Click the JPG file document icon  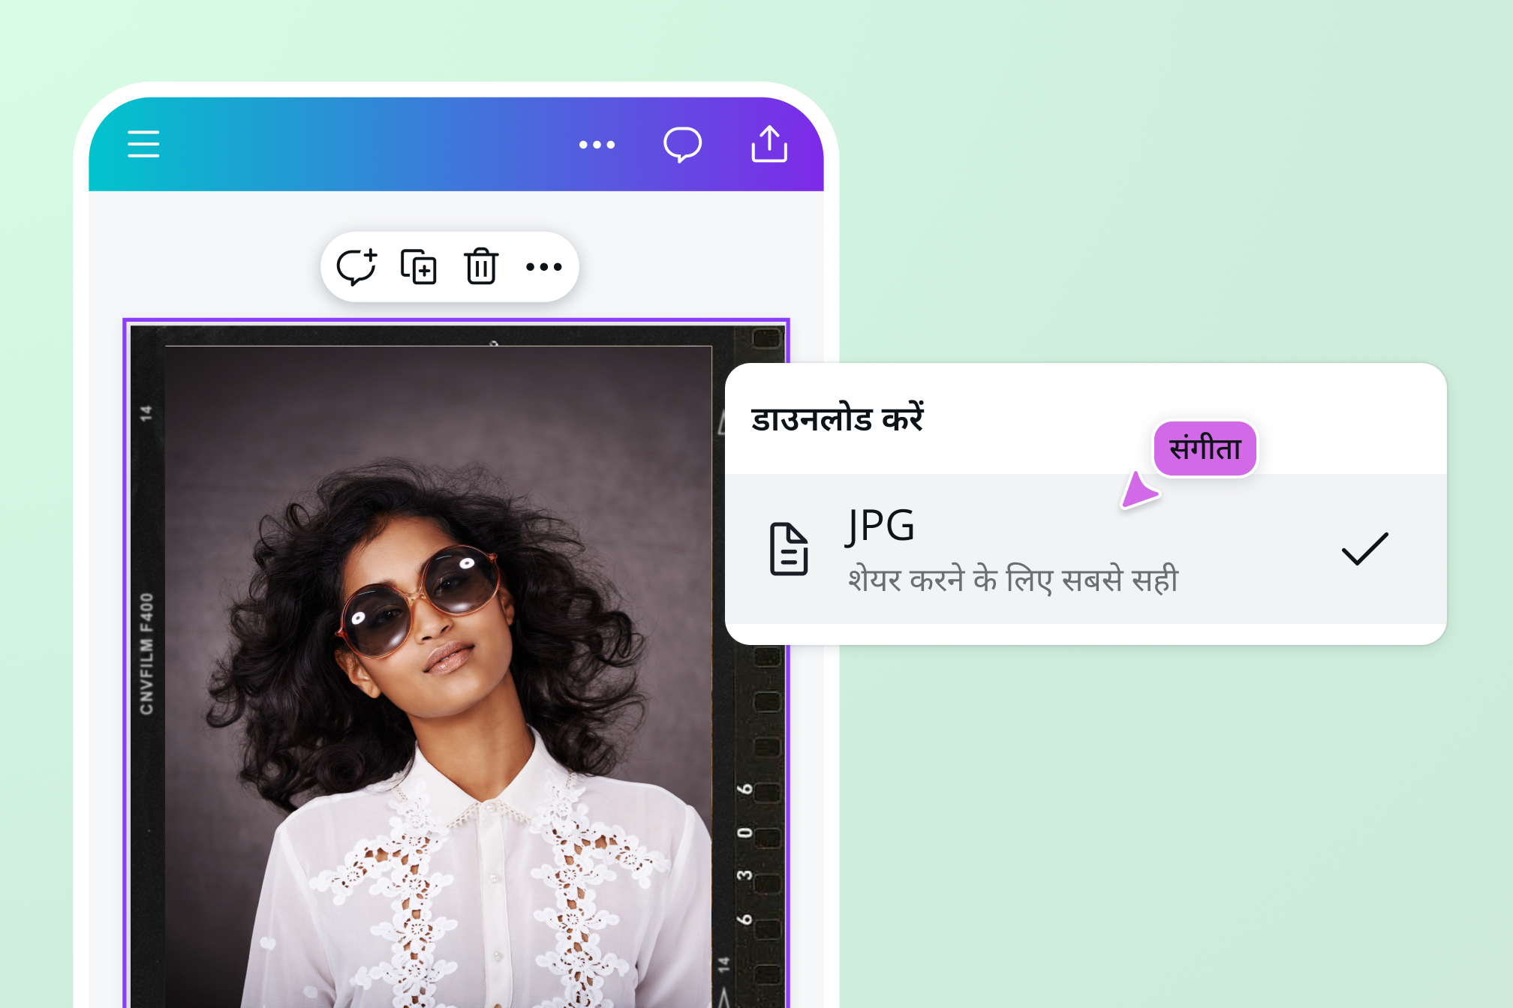(789, 549)
